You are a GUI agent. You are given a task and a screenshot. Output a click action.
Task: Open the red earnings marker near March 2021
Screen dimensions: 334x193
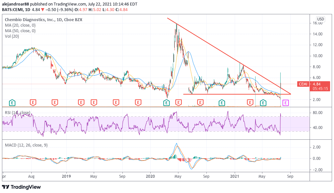[250, 103]
